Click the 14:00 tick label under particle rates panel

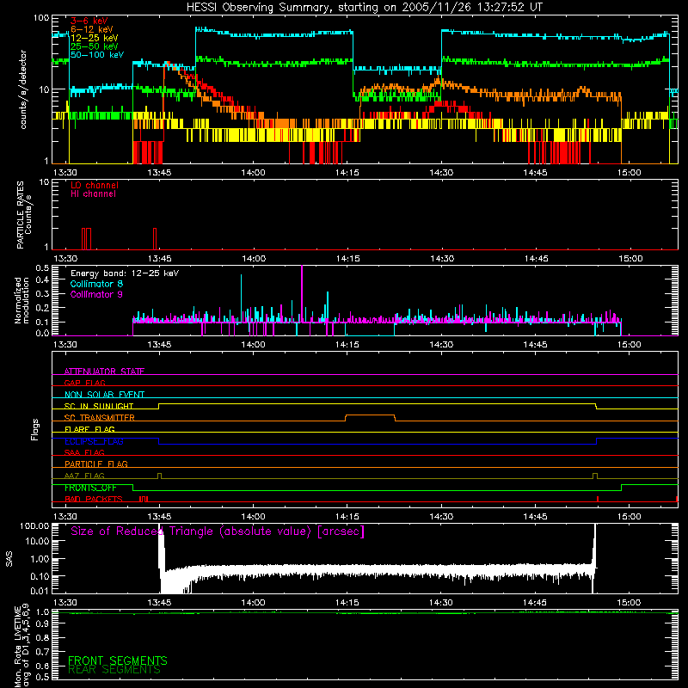coord(254,259)
